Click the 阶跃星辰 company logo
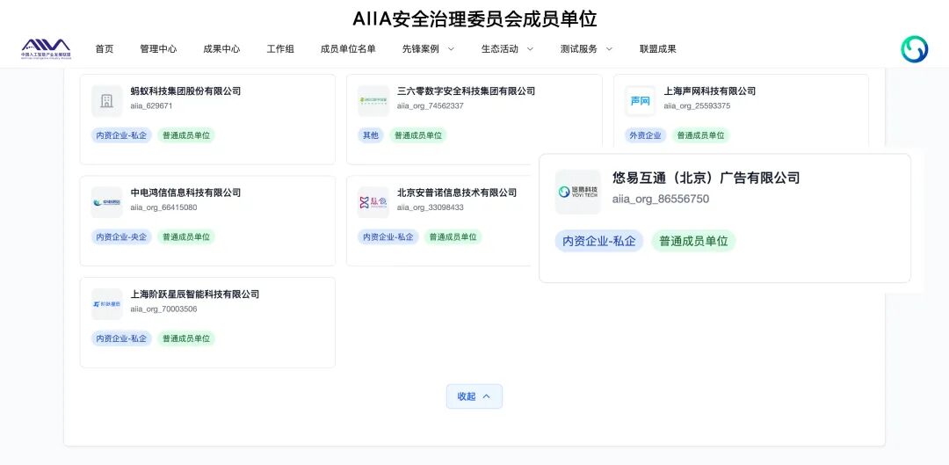The image size is (949, 465). [x=107, y=304]
